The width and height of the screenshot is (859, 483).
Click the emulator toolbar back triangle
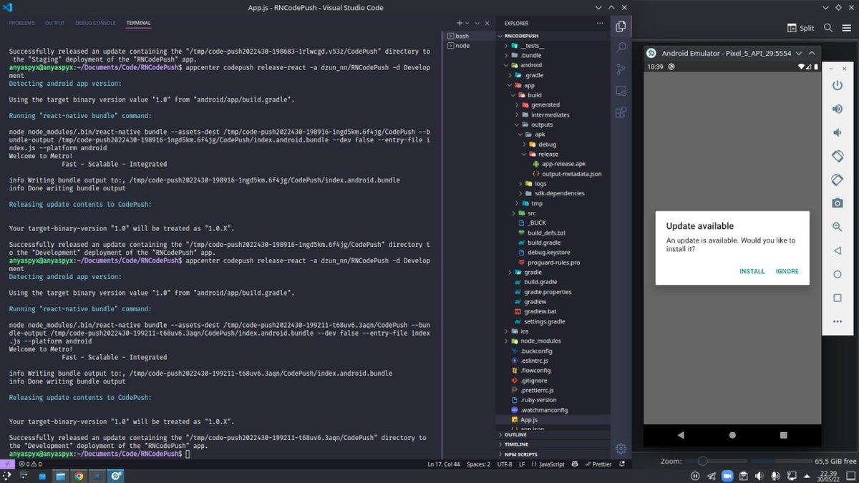pos(837,251)
